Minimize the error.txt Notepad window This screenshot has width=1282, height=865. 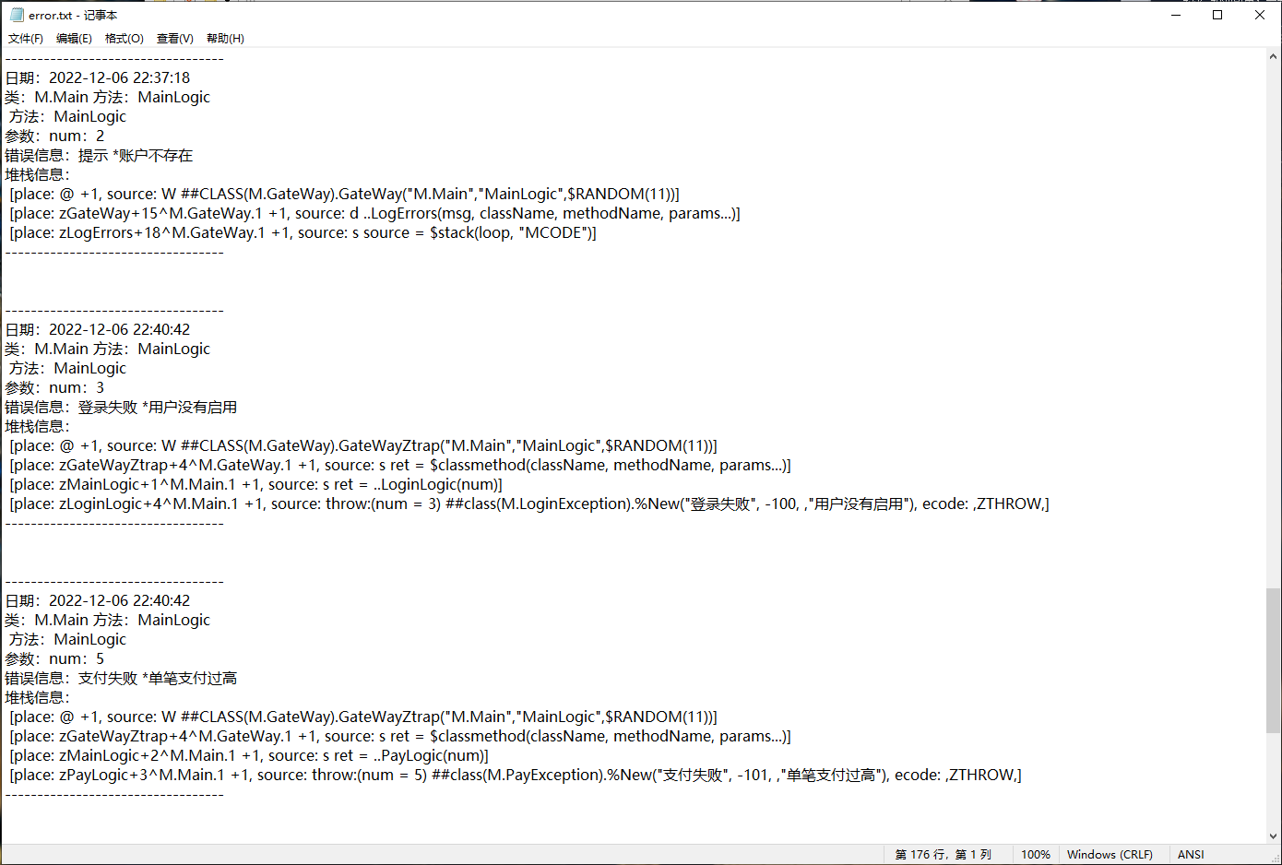1176,15
